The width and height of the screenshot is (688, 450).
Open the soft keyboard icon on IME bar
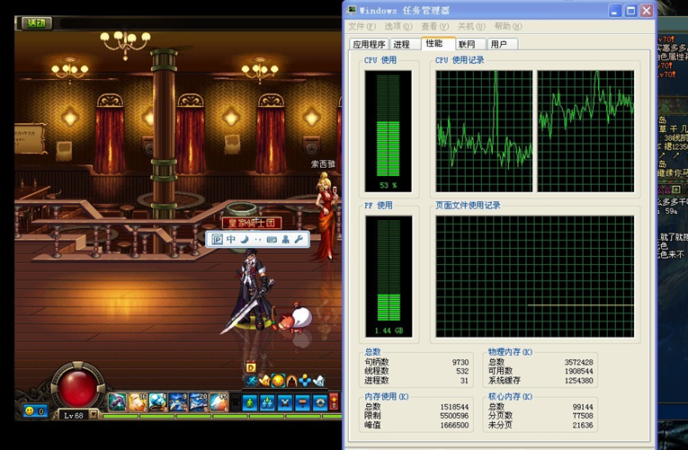click(x=272, y=239)
